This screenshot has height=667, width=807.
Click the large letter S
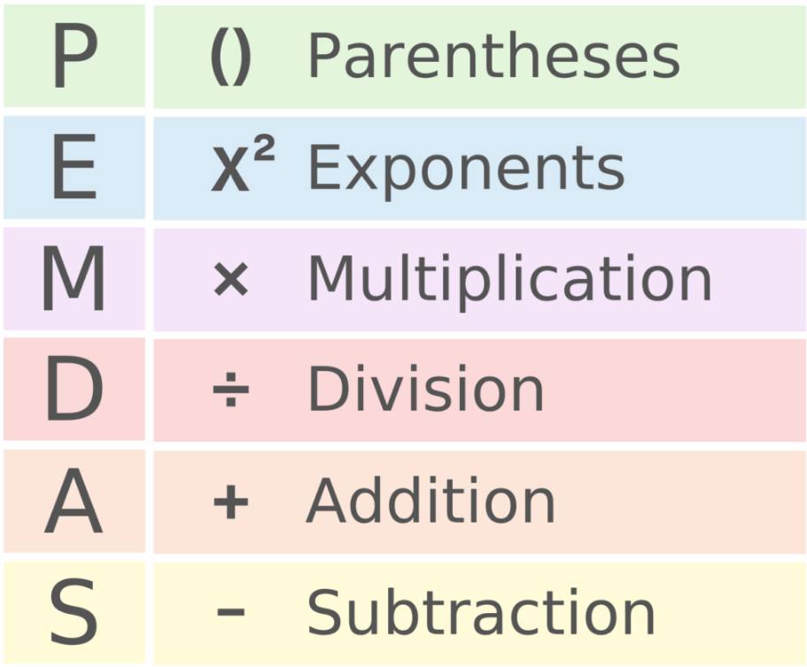pyautogui.click(x=74, y=612)
